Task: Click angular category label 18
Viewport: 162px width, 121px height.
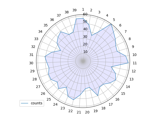Action: coord(104,108)
